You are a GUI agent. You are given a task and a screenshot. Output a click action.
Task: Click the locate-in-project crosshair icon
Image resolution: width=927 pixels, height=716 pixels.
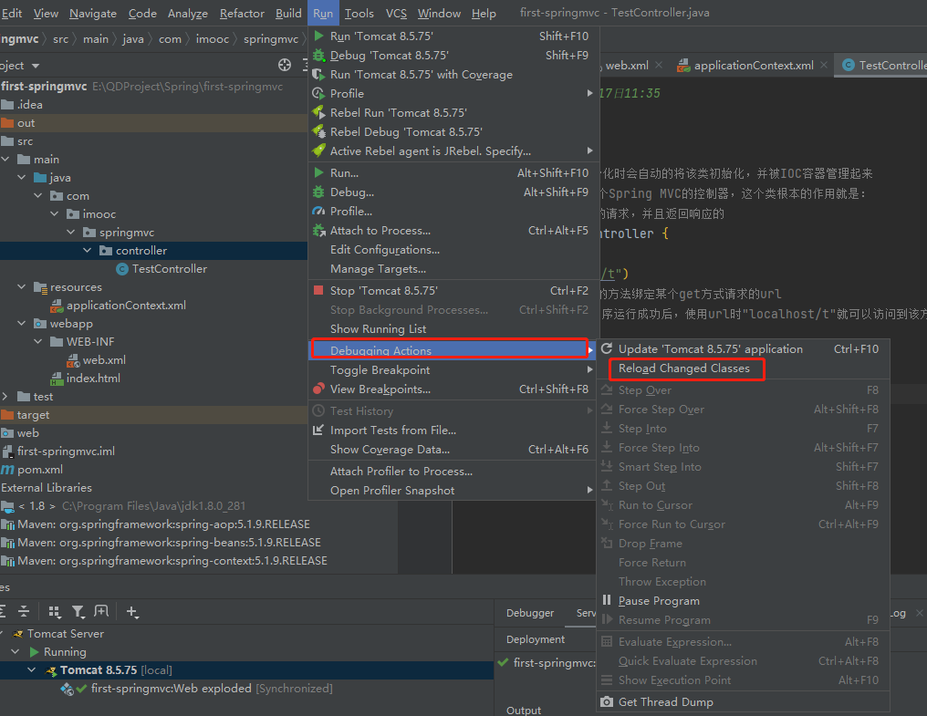[x=285, y=65]
